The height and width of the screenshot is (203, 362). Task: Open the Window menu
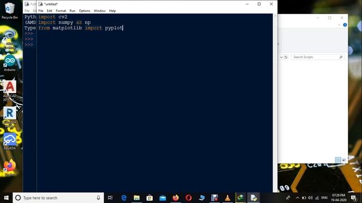click(100, 11)
